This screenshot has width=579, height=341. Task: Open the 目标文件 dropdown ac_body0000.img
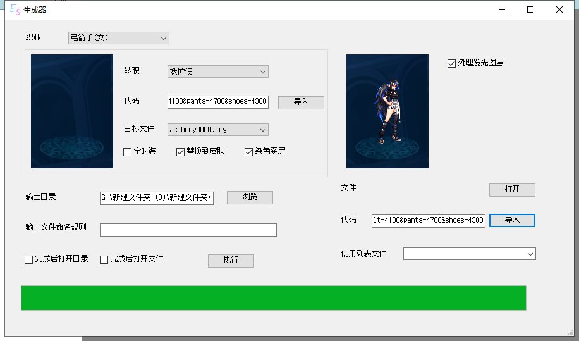click(218, 130)
